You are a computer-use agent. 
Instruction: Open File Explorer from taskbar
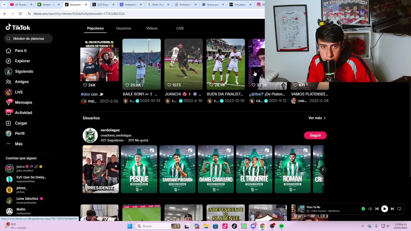[206, 226]
